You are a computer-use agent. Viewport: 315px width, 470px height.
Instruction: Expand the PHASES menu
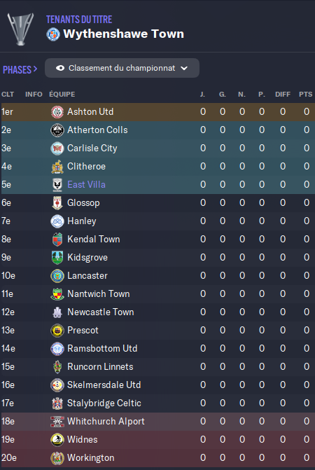[x=20, y=69]
